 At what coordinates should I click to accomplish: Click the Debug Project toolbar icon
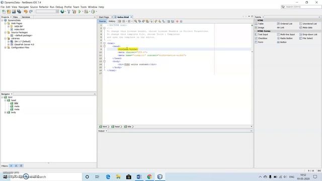point(86,12)
